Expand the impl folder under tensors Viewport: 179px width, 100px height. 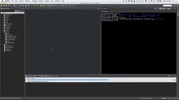(x=5, y=33)
